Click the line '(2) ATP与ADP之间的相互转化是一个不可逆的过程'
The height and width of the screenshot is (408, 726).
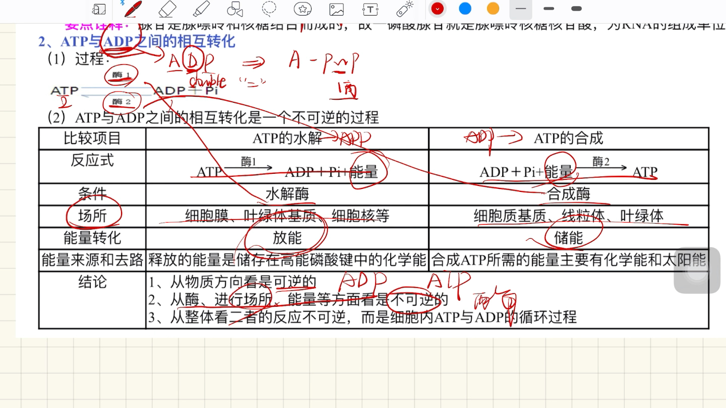(213, 117)
